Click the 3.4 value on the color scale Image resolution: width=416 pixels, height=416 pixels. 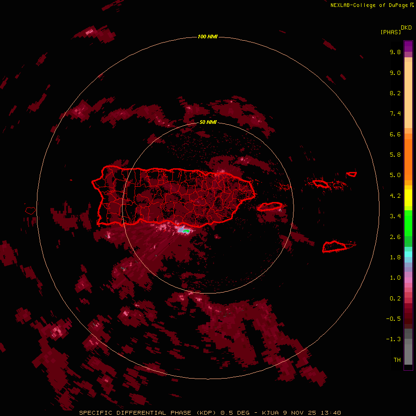(x=395, y=216)
